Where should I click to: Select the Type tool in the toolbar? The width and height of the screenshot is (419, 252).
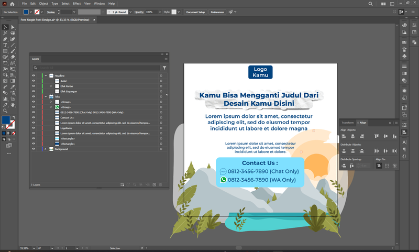point(5,45)
